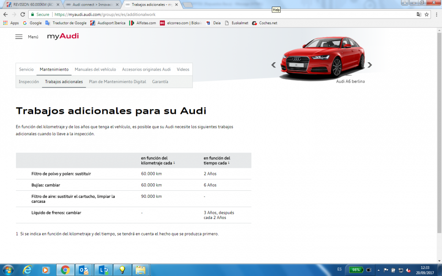Click the myAudi logo
The height and width of the screenshot is (276, 442).
point(63,36)
